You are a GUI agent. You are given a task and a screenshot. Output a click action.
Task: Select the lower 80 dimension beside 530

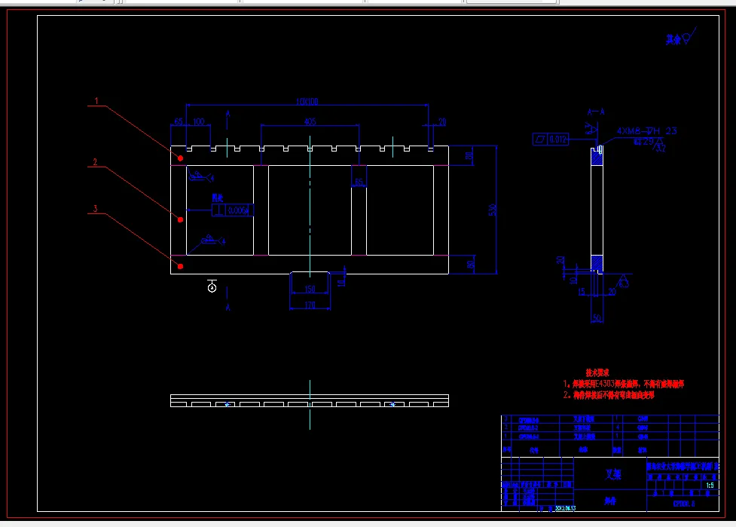pos(470,265)
